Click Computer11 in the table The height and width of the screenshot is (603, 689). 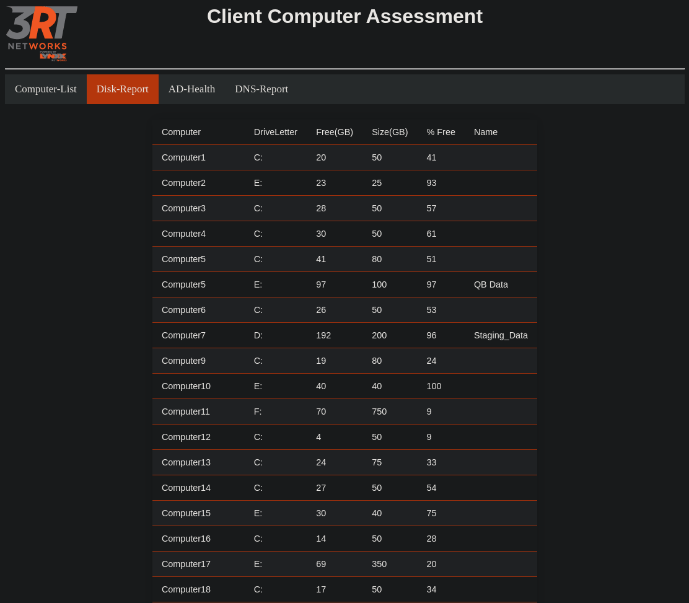point(185,412)
